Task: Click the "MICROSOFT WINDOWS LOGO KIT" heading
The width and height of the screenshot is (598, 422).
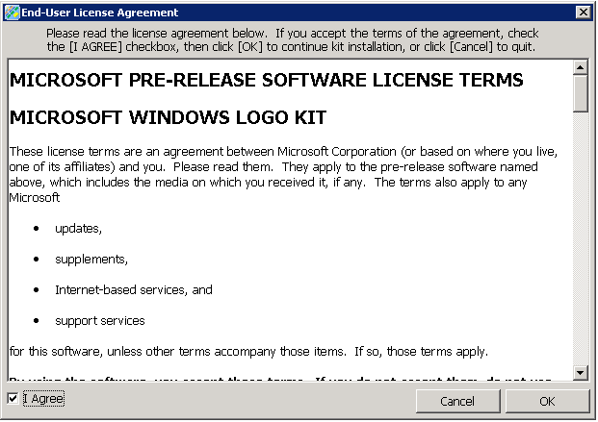Action: click(168, 118)
